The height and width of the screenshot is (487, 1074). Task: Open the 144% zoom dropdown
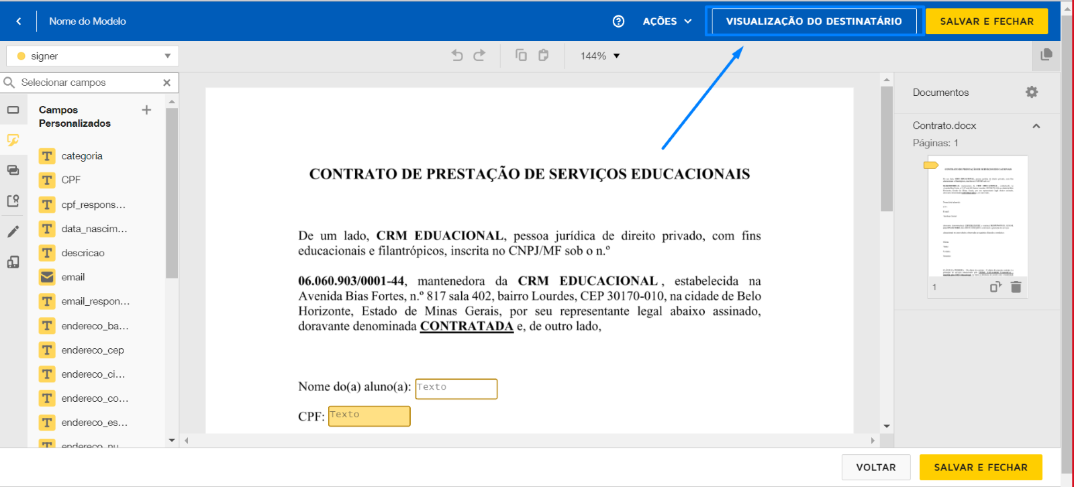(599, 56)
